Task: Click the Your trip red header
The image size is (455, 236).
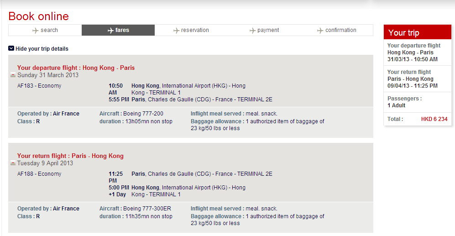Action: point(417,33)
